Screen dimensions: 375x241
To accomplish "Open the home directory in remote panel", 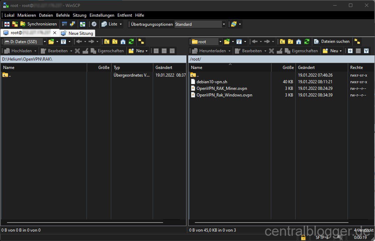I will 298,41.
